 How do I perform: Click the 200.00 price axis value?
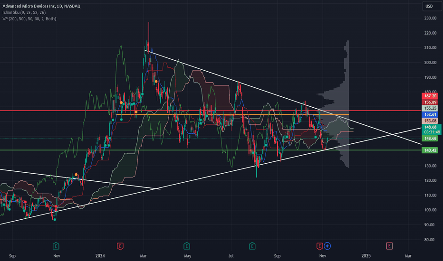point(430,62)
